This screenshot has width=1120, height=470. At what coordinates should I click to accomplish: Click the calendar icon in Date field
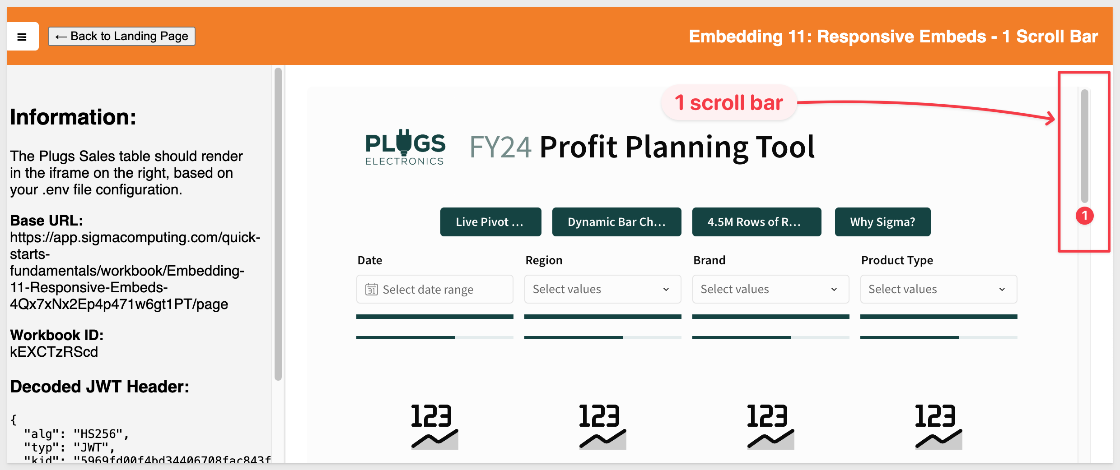tap(371, 289)
